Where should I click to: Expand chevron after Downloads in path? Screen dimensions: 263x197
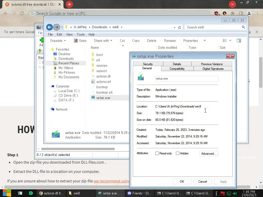tap(110, 27)
